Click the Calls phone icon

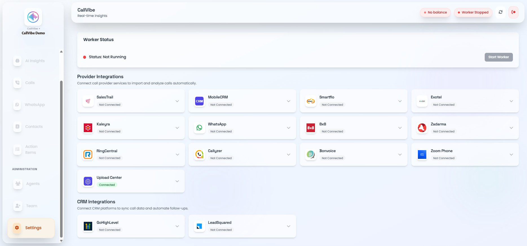(x=17, y=83)
